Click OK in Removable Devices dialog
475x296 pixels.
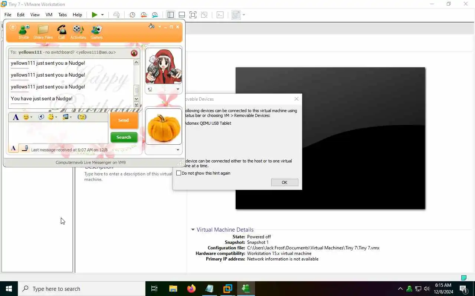[x=285, y=182]
